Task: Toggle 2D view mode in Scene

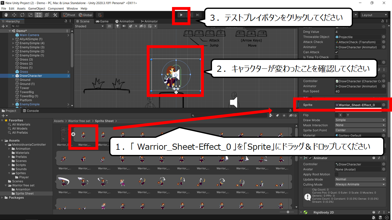Action: 110,26
